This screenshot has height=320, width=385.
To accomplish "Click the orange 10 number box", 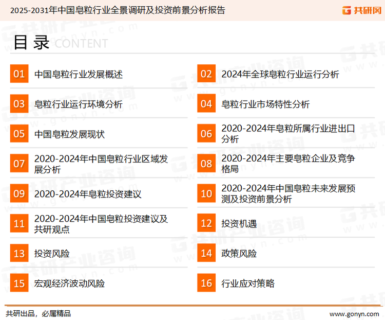I will click(x=206, y=193).
